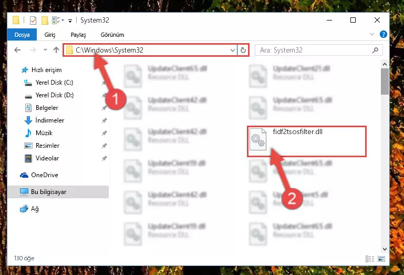Refresh the System32 folder view
The image size is (404, 275).
tap(243, 50)
